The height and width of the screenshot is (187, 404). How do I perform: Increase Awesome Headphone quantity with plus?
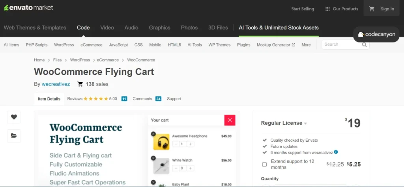coord(191,144)
